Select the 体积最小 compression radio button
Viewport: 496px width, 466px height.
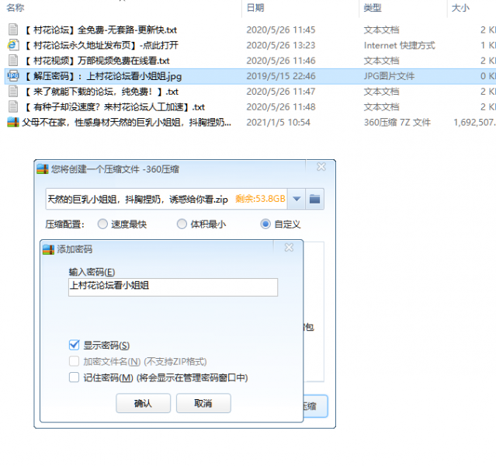pos(182,224)
